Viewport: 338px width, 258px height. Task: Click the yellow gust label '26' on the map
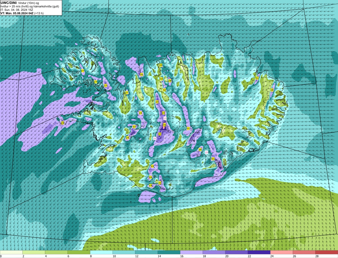tap(140, 113)
